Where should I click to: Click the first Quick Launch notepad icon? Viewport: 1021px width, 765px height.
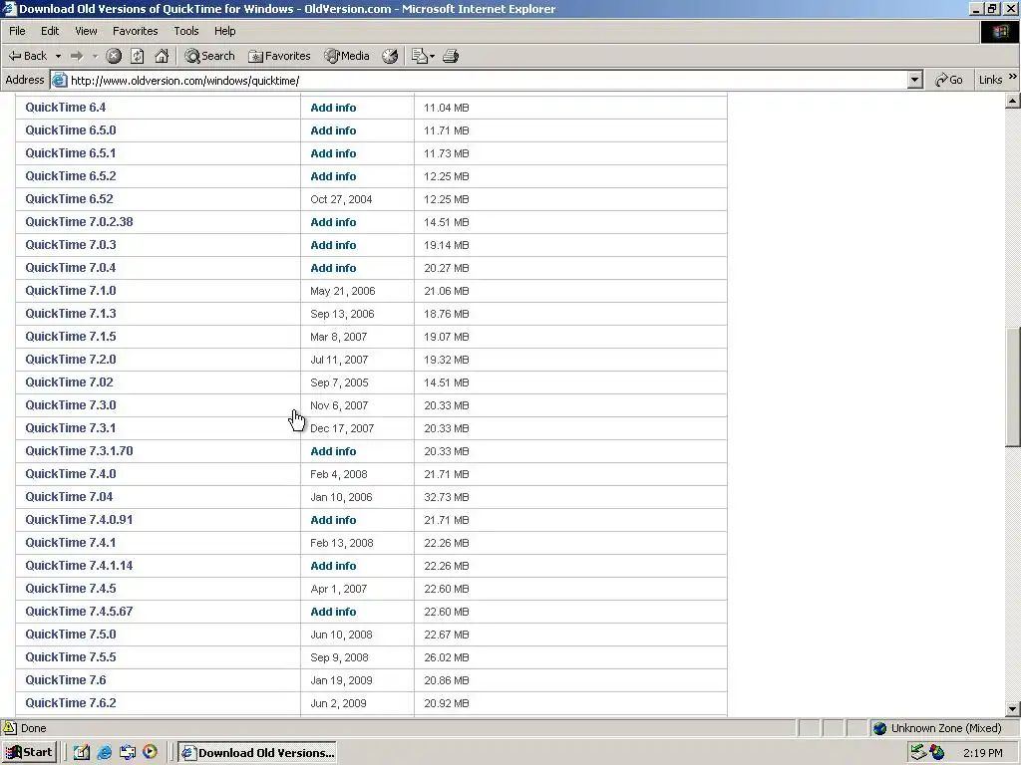click(82, 753)
